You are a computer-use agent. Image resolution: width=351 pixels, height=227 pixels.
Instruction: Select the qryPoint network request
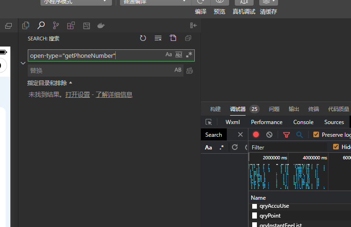(270, 216)
